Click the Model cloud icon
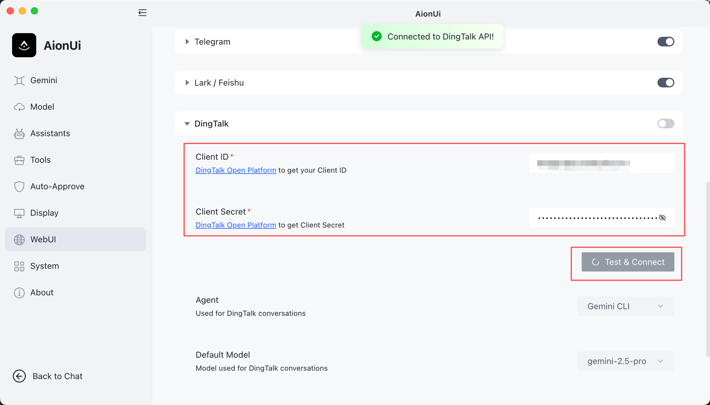 coord(19,107)
